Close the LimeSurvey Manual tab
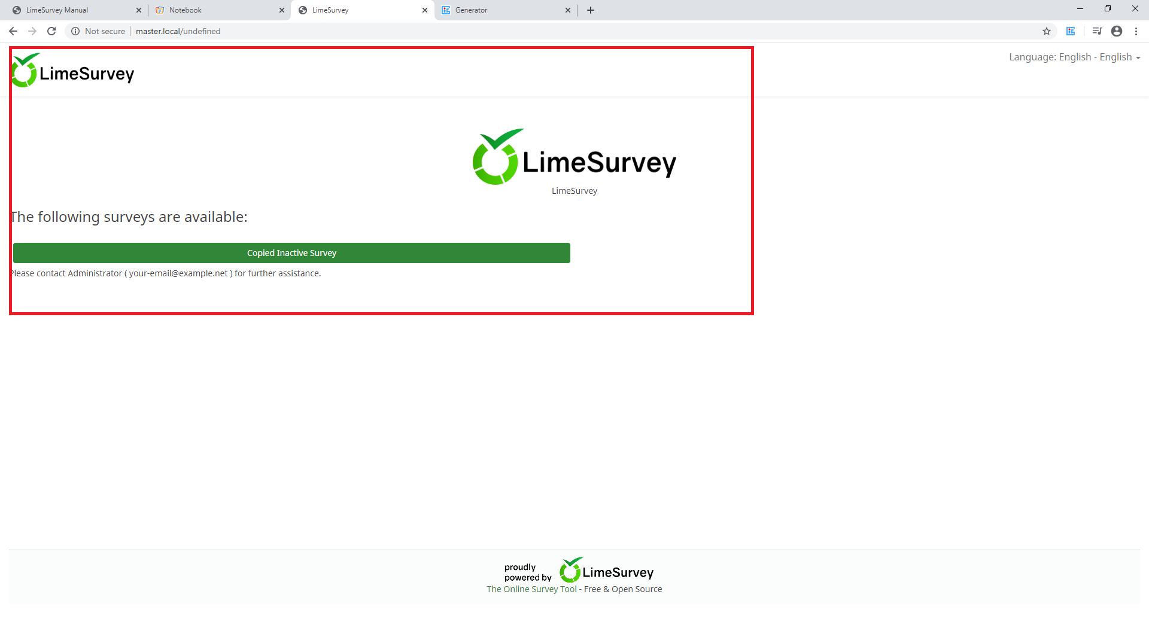Screen dimensions: 1149x622 [139, 10]
